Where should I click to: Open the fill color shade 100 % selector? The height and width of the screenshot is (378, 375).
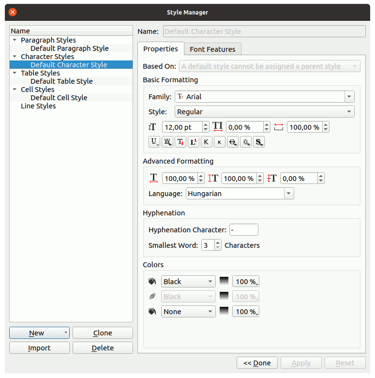click(246, 282)
